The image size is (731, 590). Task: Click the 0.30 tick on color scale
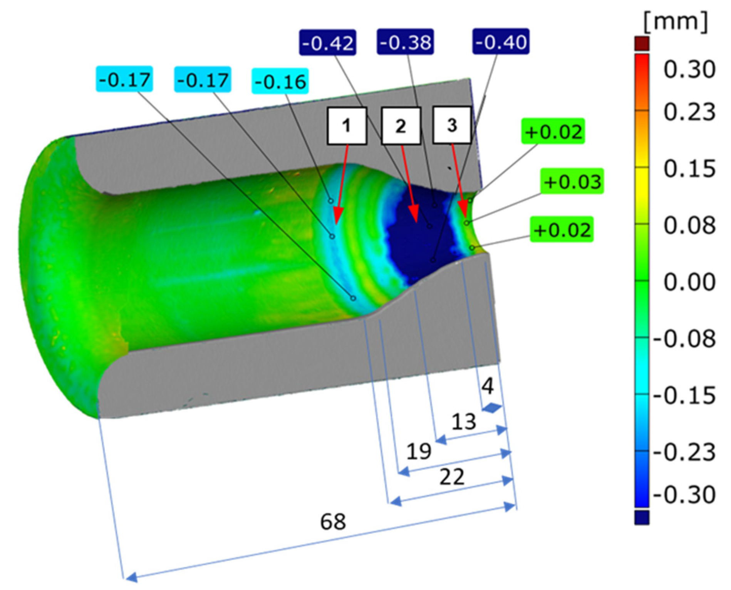(689, 70)
